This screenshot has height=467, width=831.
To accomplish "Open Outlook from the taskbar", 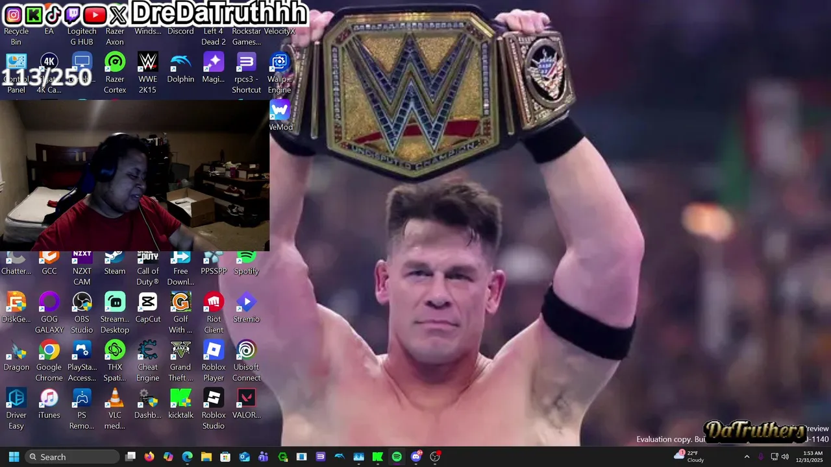I will click(245, 457).
